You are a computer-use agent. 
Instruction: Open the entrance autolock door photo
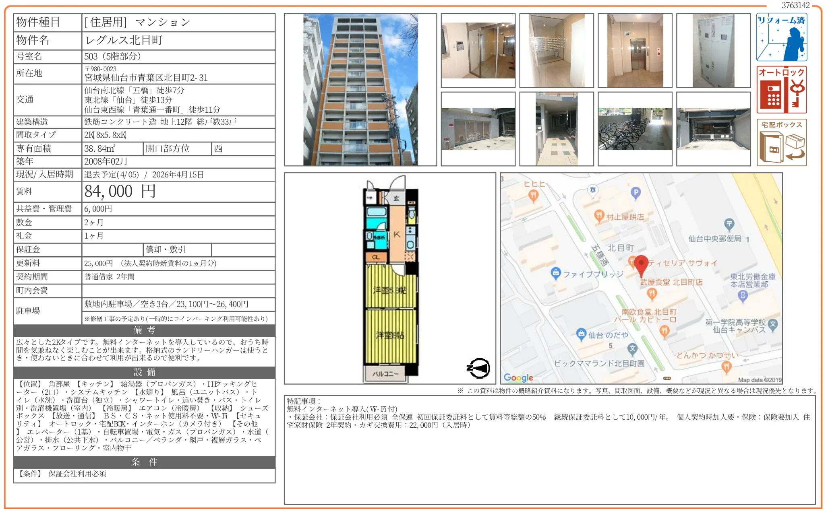click(x=478, y=51)
